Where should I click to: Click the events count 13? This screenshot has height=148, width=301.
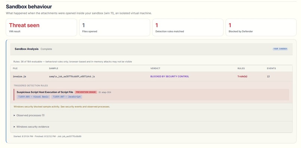[x=268, y=77]
